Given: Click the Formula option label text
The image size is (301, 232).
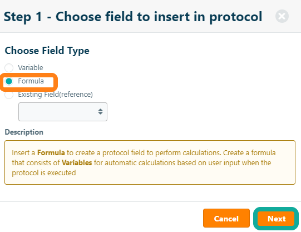Looking at the screenshot, I should pos(31,81).
